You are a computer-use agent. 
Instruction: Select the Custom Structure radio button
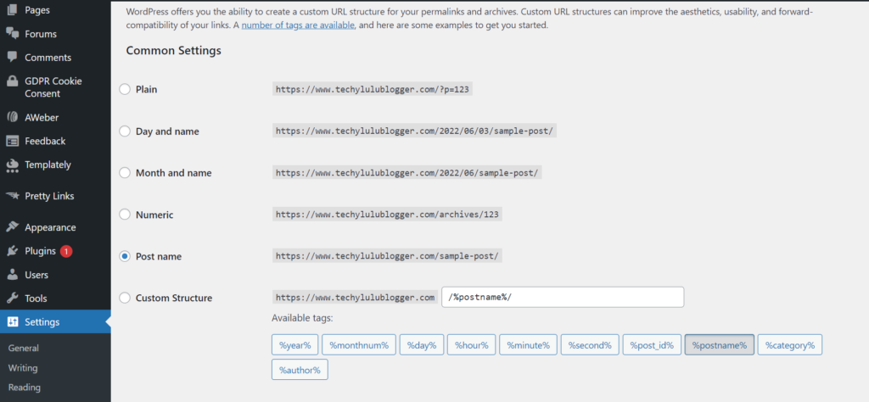pos(126,298)
